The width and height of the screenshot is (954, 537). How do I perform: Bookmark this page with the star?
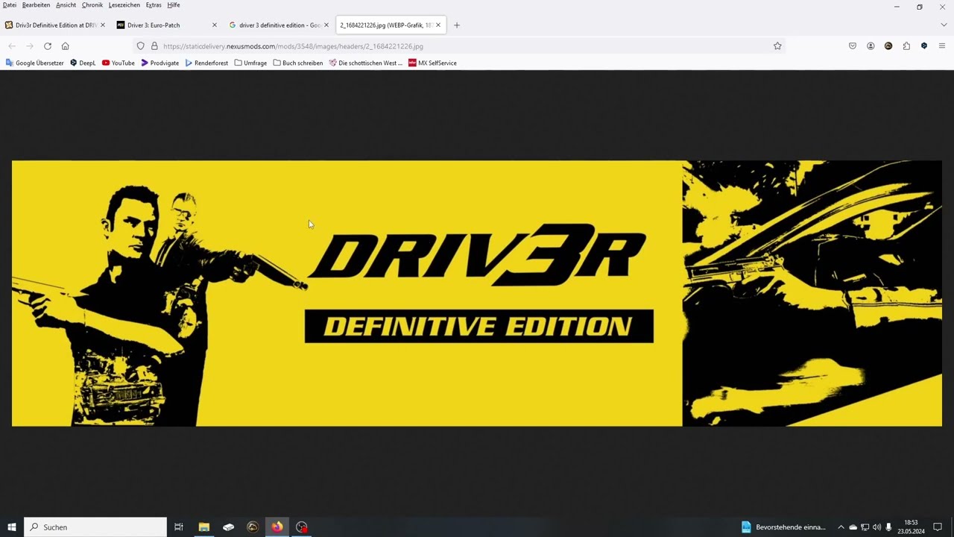pos(777,46)
